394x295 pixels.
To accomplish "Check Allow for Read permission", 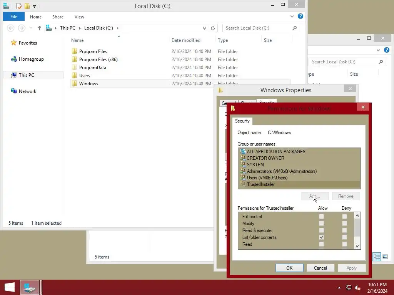I will point(321,244).
